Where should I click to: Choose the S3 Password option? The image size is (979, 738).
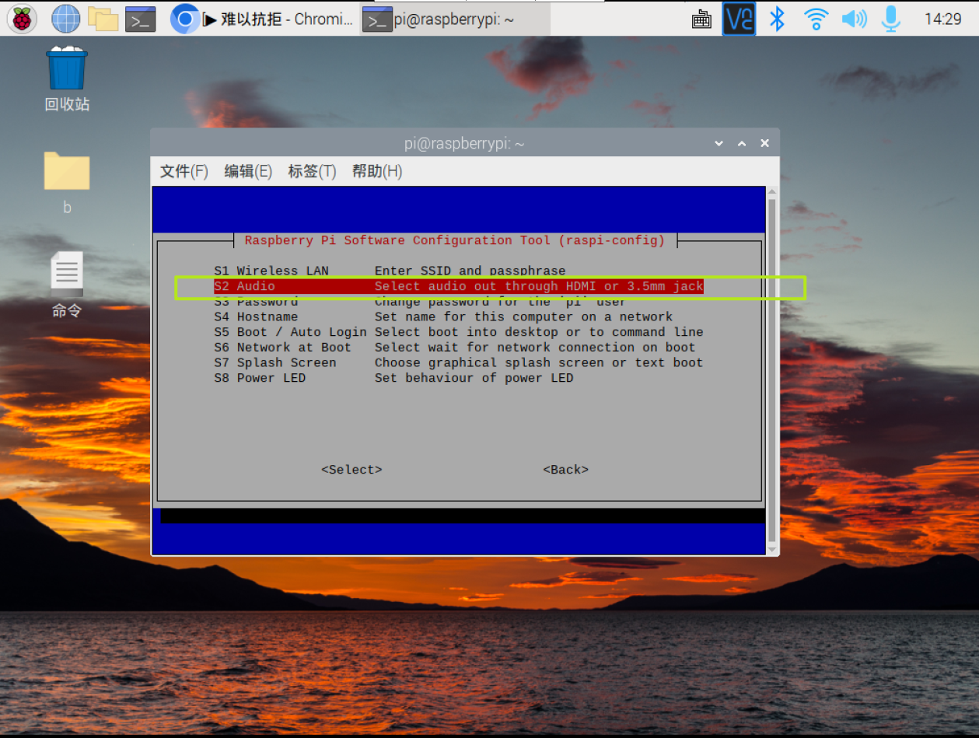click(x=459, y=302)
